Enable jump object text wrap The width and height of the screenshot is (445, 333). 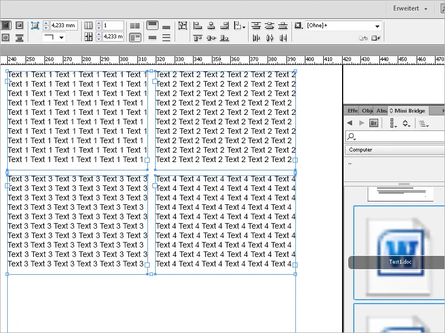tap(19, 38)
